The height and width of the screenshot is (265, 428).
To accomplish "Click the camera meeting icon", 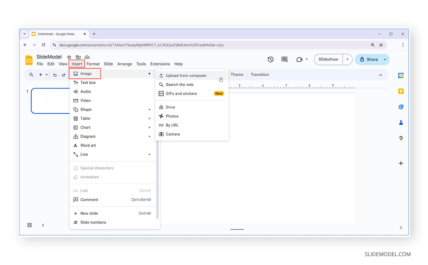I will pos(299,60).
